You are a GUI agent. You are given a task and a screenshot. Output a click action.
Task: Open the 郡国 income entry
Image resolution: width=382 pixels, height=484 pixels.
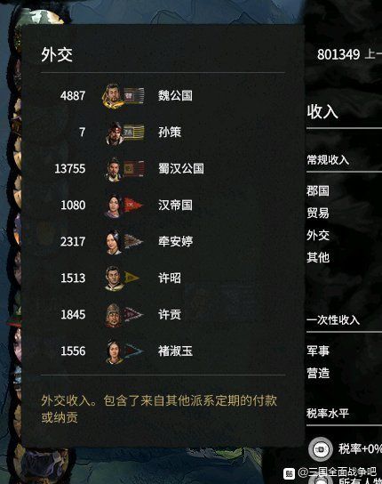coord(318,190)
